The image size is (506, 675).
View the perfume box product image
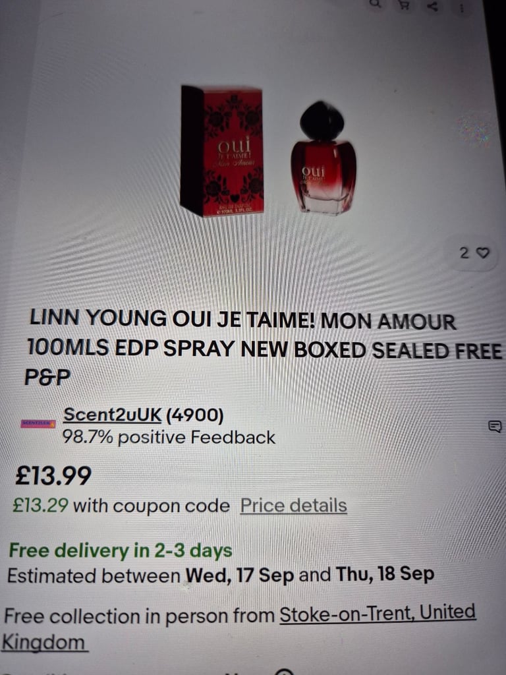point(222,151)
